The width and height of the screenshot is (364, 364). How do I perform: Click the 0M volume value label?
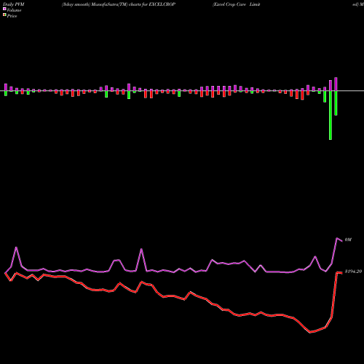coord(348,240)
